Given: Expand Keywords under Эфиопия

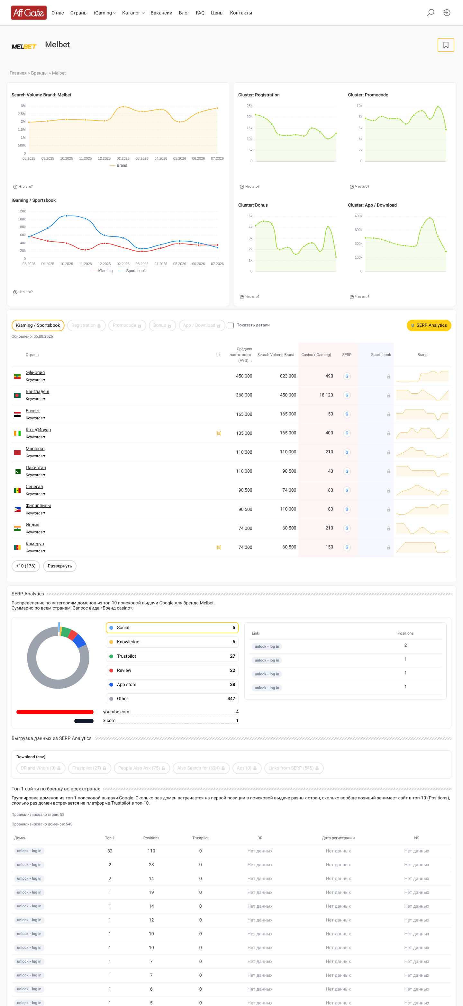Looking at the screenshot, I should pyautogui.click(x=36, y=380).
